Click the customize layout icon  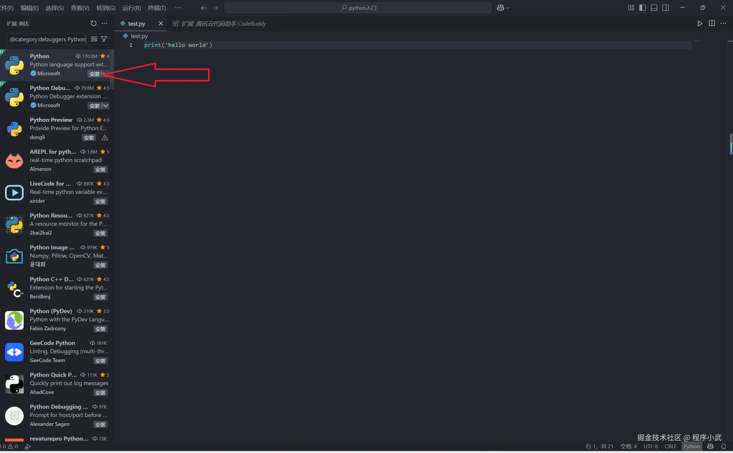pyautogui.click(x=631, y=8)
